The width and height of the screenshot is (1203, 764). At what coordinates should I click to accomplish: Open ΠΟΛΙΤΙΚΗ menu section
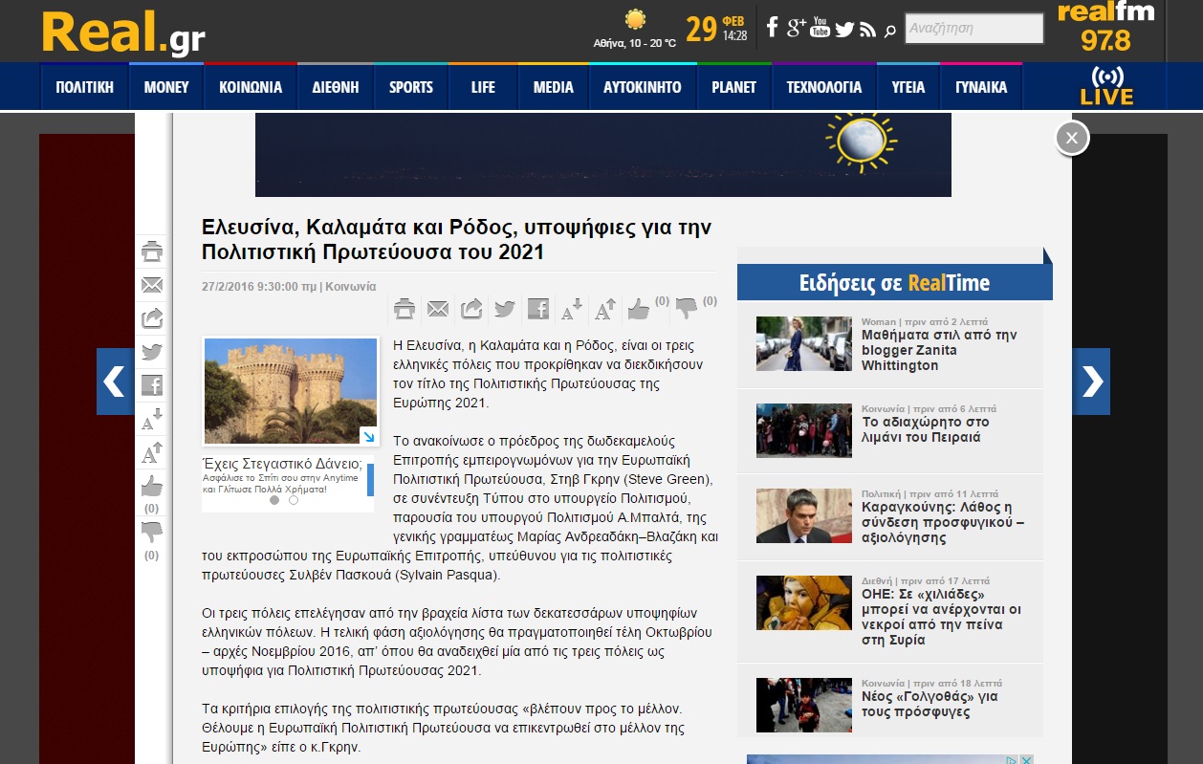coord(84,87)
